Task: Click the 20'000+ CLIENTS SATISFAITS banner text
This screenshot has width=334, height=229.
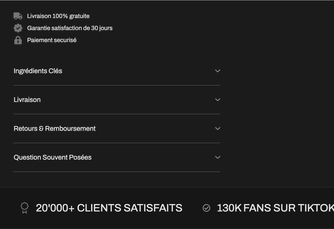Action: coord(109,208)
